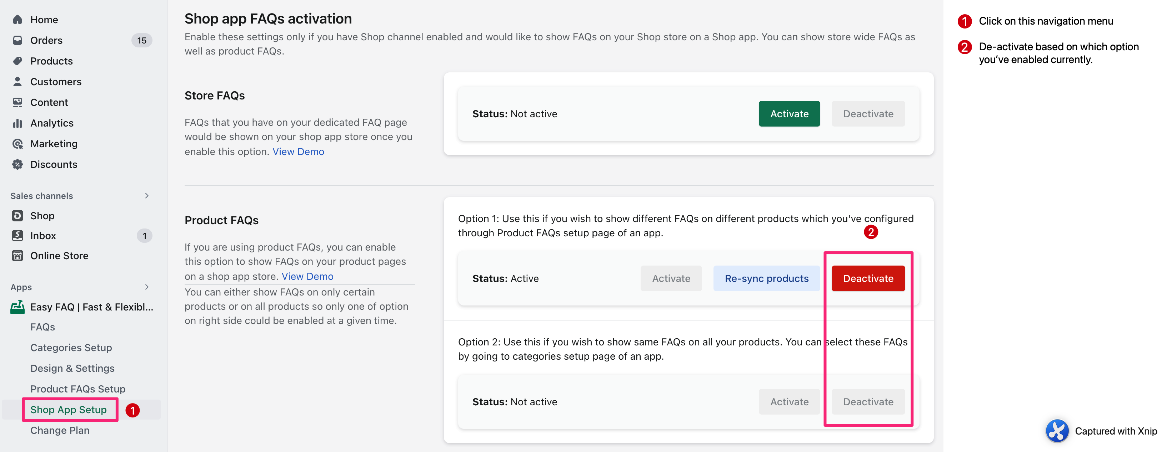
Task: Click the Products tag icon
Action: pyautogui.click(x=17, y=61)
